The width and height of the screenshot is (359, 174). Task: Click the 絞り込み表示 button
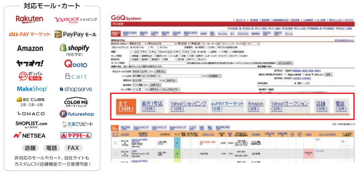285,63
